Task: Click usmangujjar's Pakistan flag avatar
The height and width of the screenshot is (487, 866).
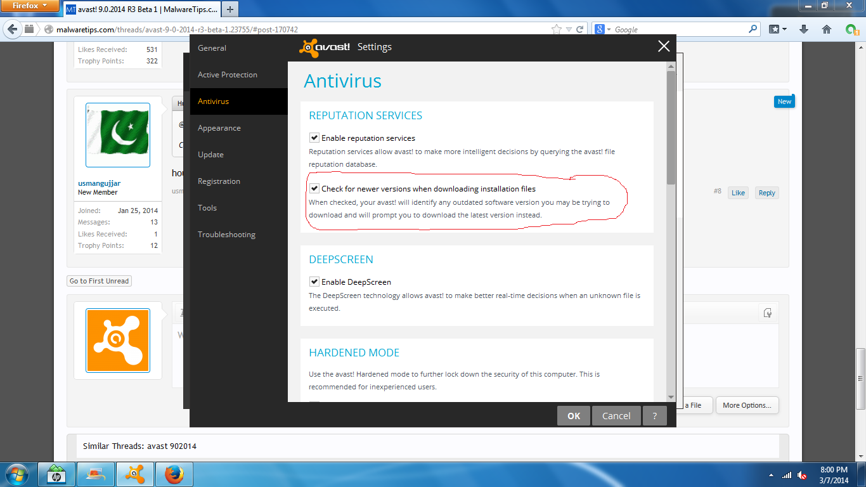Action: [118, 135]
